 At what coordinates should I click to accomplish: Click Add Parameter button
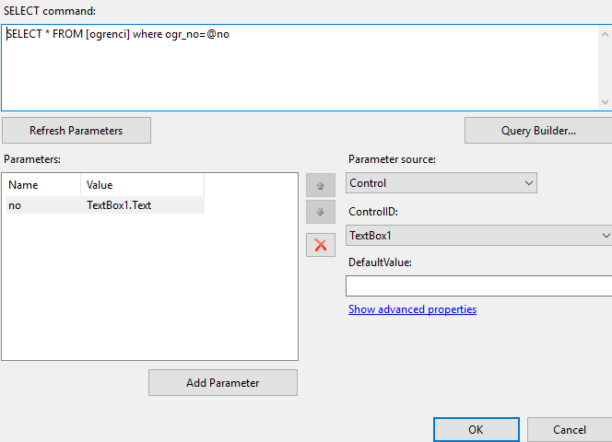coord(223,383)
